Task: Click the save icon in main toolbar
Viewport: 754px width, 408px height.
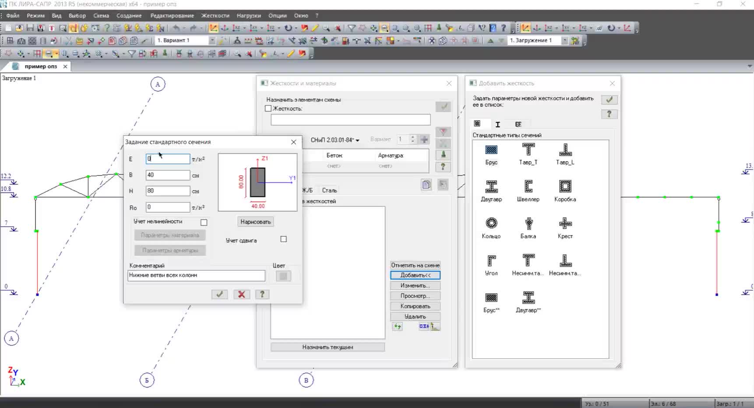Action: pyautogui.click(x=30, y=28)
